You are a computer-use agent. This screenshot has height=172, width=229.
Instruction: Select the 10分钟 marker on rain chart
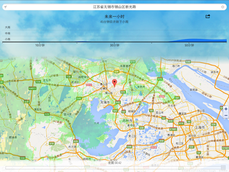(40, 45)
